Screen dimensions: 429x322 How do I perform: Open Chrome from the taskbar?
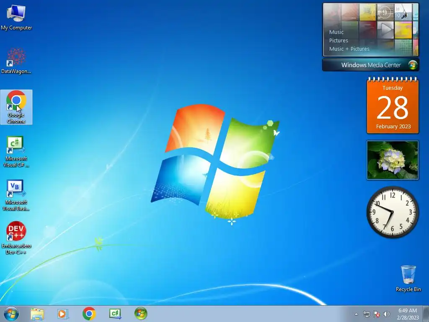(89, 314)
